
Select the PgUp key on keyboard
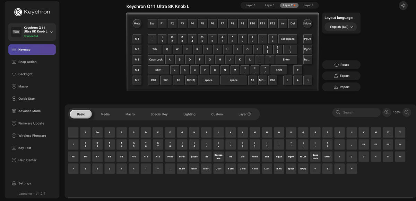click(x=307, y=39)
